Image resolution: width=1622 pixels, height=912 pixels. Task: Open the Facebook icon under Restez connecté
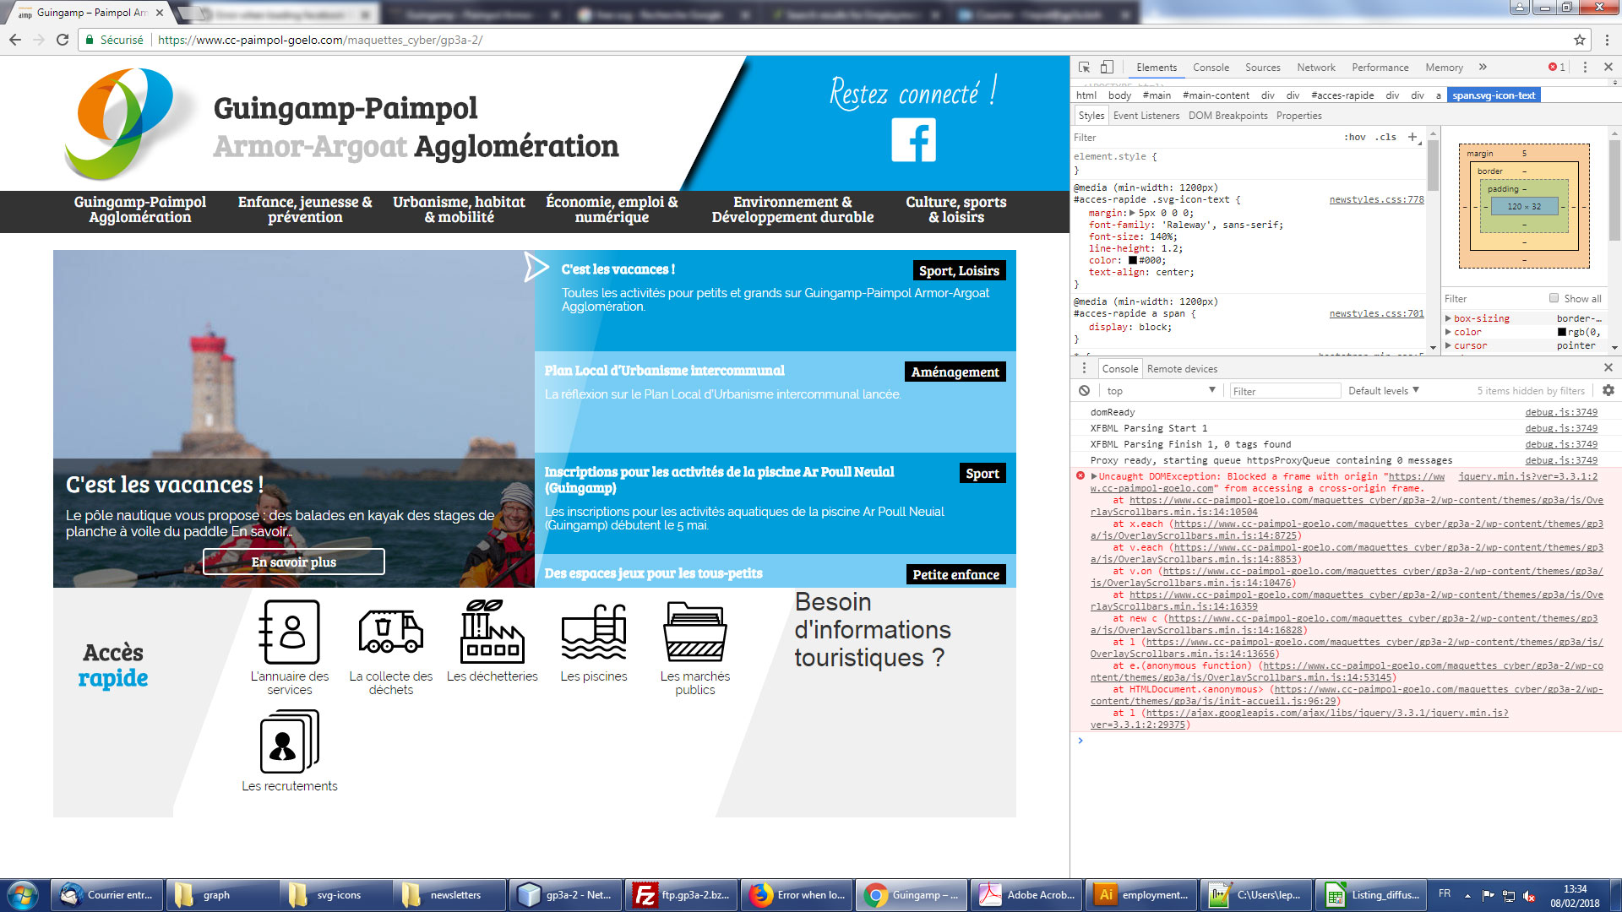tap(913, 139)
